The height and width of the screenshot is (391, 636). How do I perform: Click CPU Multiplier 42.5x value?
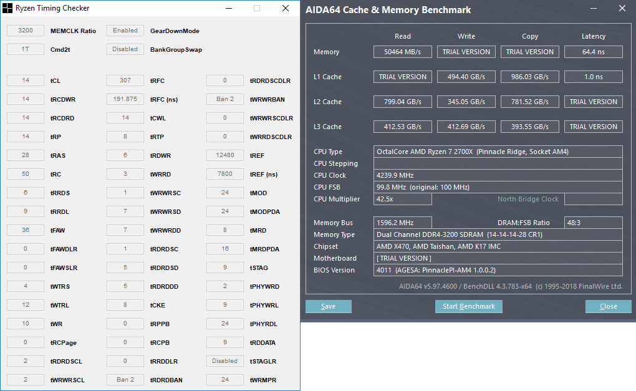click(x=402, y=199)
